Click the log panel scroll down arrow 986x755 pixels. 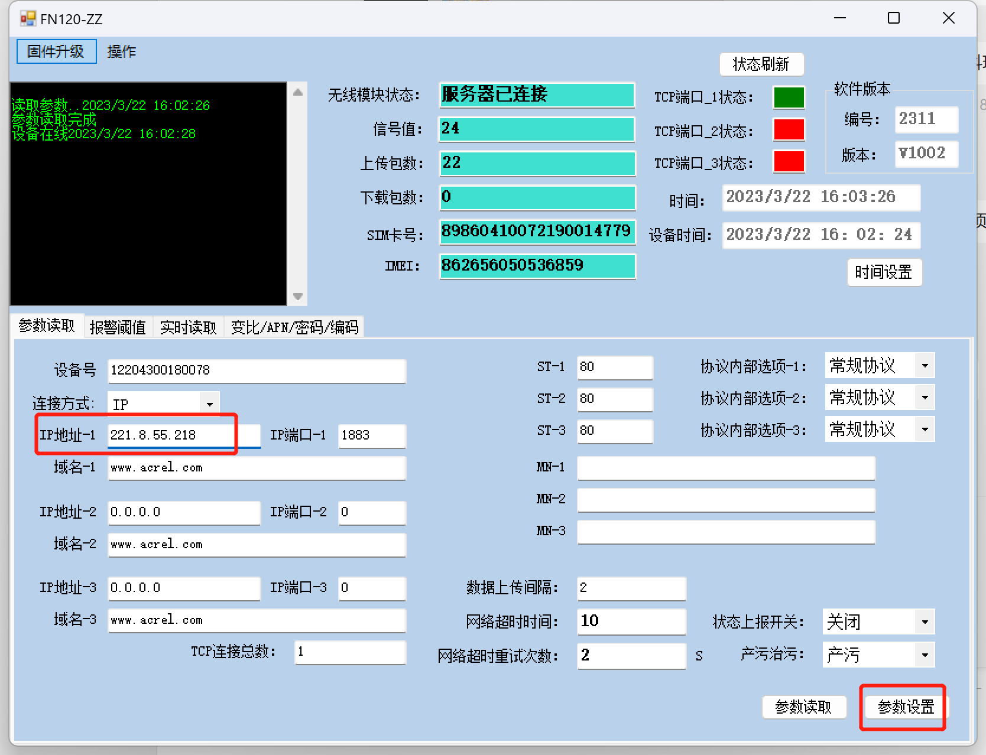[298, 297]
